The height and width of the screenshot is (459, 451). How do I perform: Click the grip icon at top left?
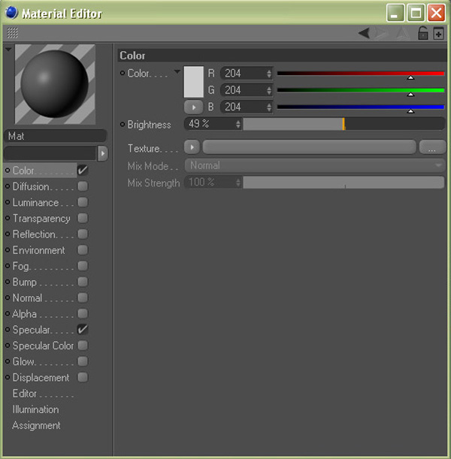point(13,33)
